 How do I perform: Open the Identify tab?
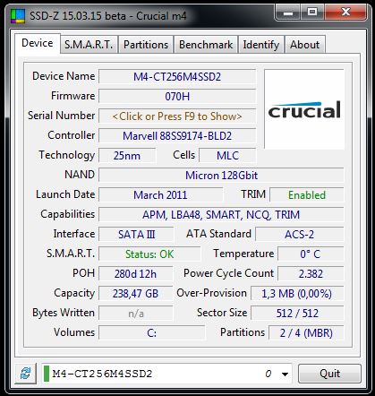(261, 45)
